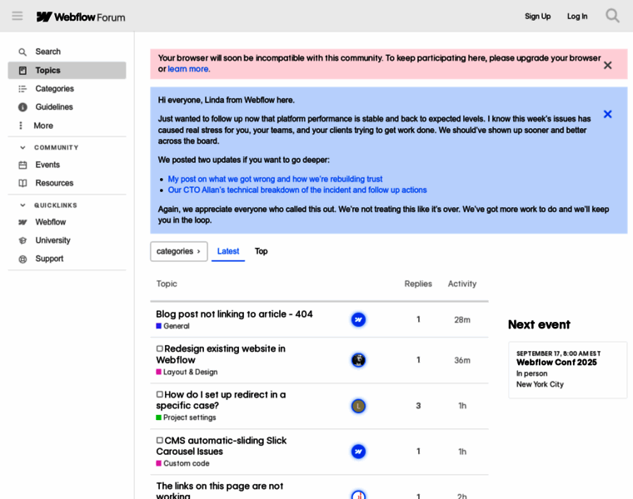The height and width of the screenshot is (499, 633).
Task: Click the More vertical dots icon
Action: click(21, 126)
